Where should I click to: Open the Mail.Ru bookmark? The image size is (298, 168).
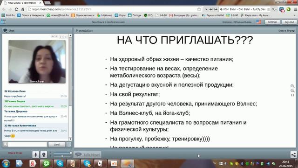point(8,15)
